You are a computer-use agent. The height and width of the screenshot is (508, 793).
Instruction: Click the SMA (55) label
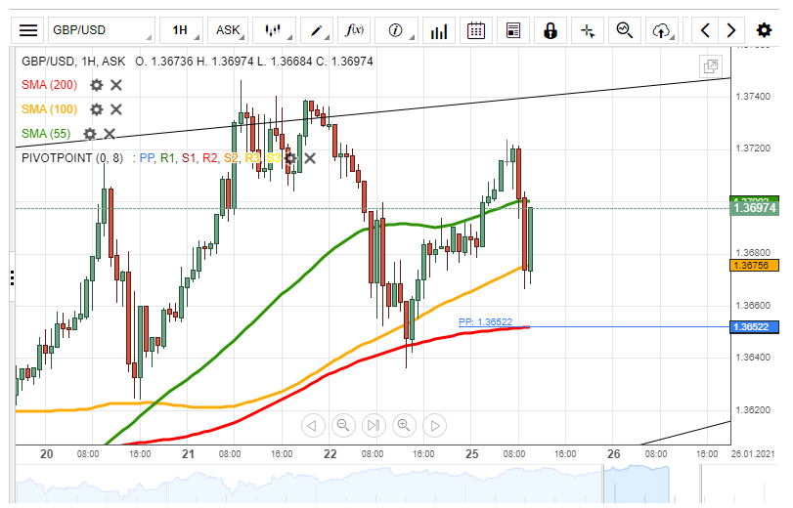[46, 134]
